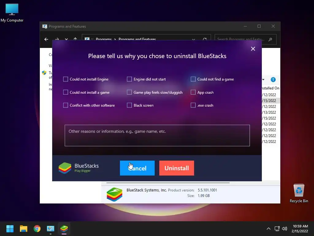Click the BlueStacks icon in details pane
Image resolution: width=314 pixels, height=236 pixels.
tap(114, 194)
